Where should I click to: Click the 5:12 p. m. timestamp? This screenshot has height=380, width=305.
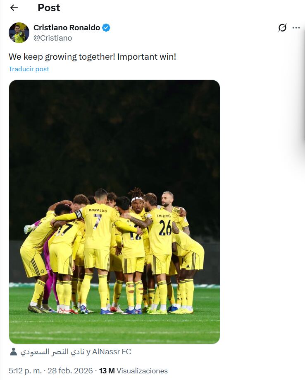[x=25, y=371]
